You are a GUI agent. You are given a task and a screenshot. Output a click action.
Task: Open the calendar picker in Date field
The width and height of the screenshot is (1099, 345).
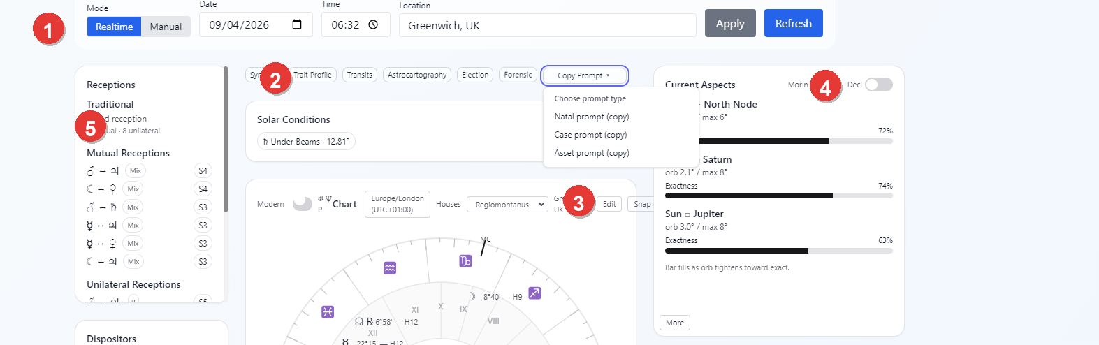coord(297,24)
